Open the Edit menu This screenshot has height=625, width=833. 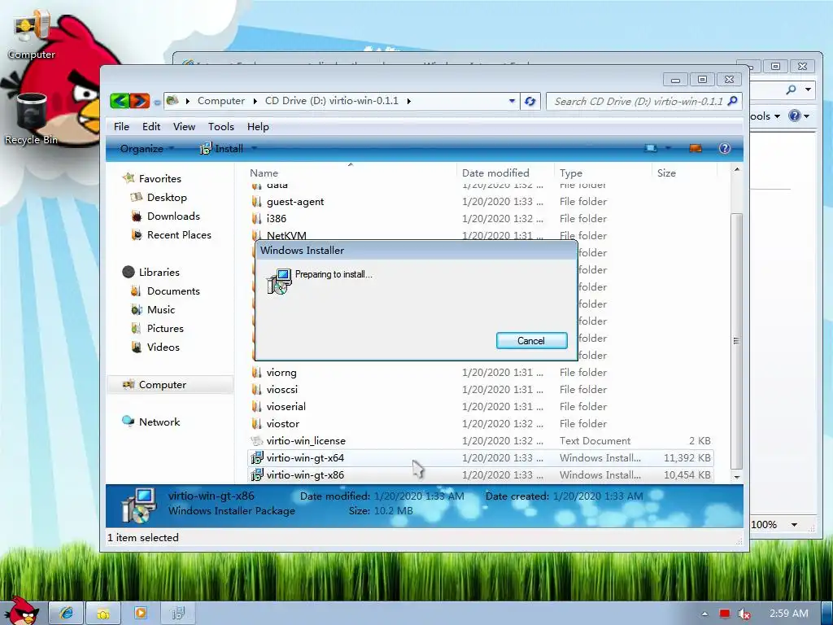(151, 126)
